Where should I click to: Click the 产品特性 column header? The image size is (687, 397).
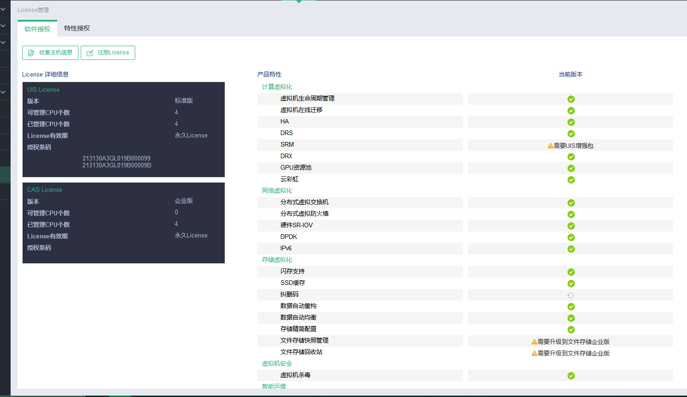pyautogui.click(x=269, y=74)
